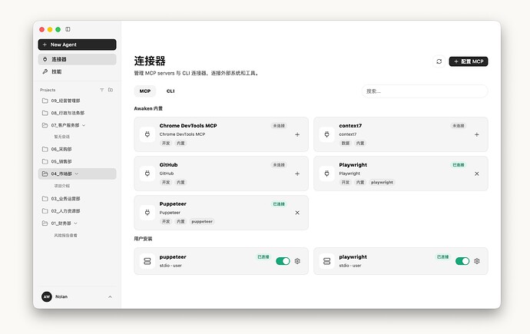
Task: Switch to the MCP tab
Action: click(145, 91)
